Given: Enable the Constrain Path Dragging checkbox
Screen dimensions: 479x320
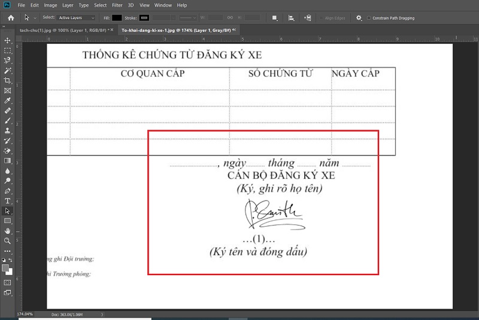Looking at the screenshot, I should [369, 18].
